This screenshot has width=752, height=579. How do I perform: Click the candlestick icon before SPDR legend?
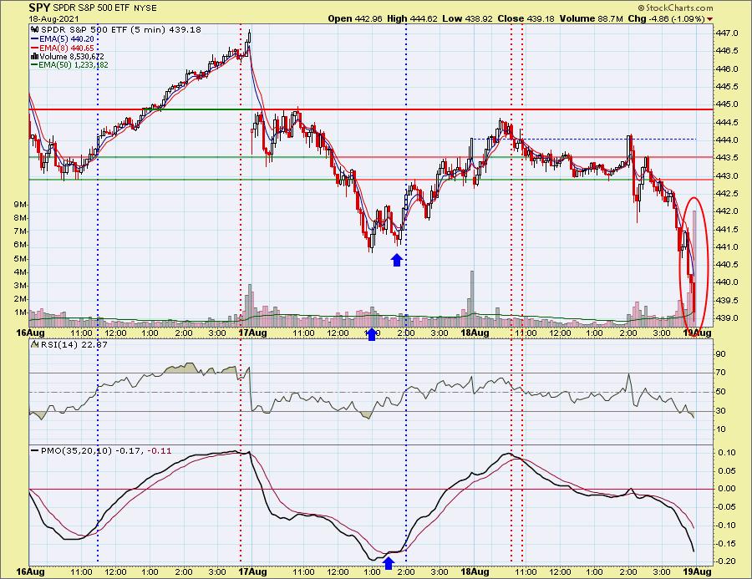coord(33,30)
